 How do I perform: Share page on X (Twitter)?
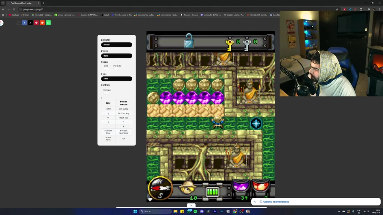coord(30,23)
